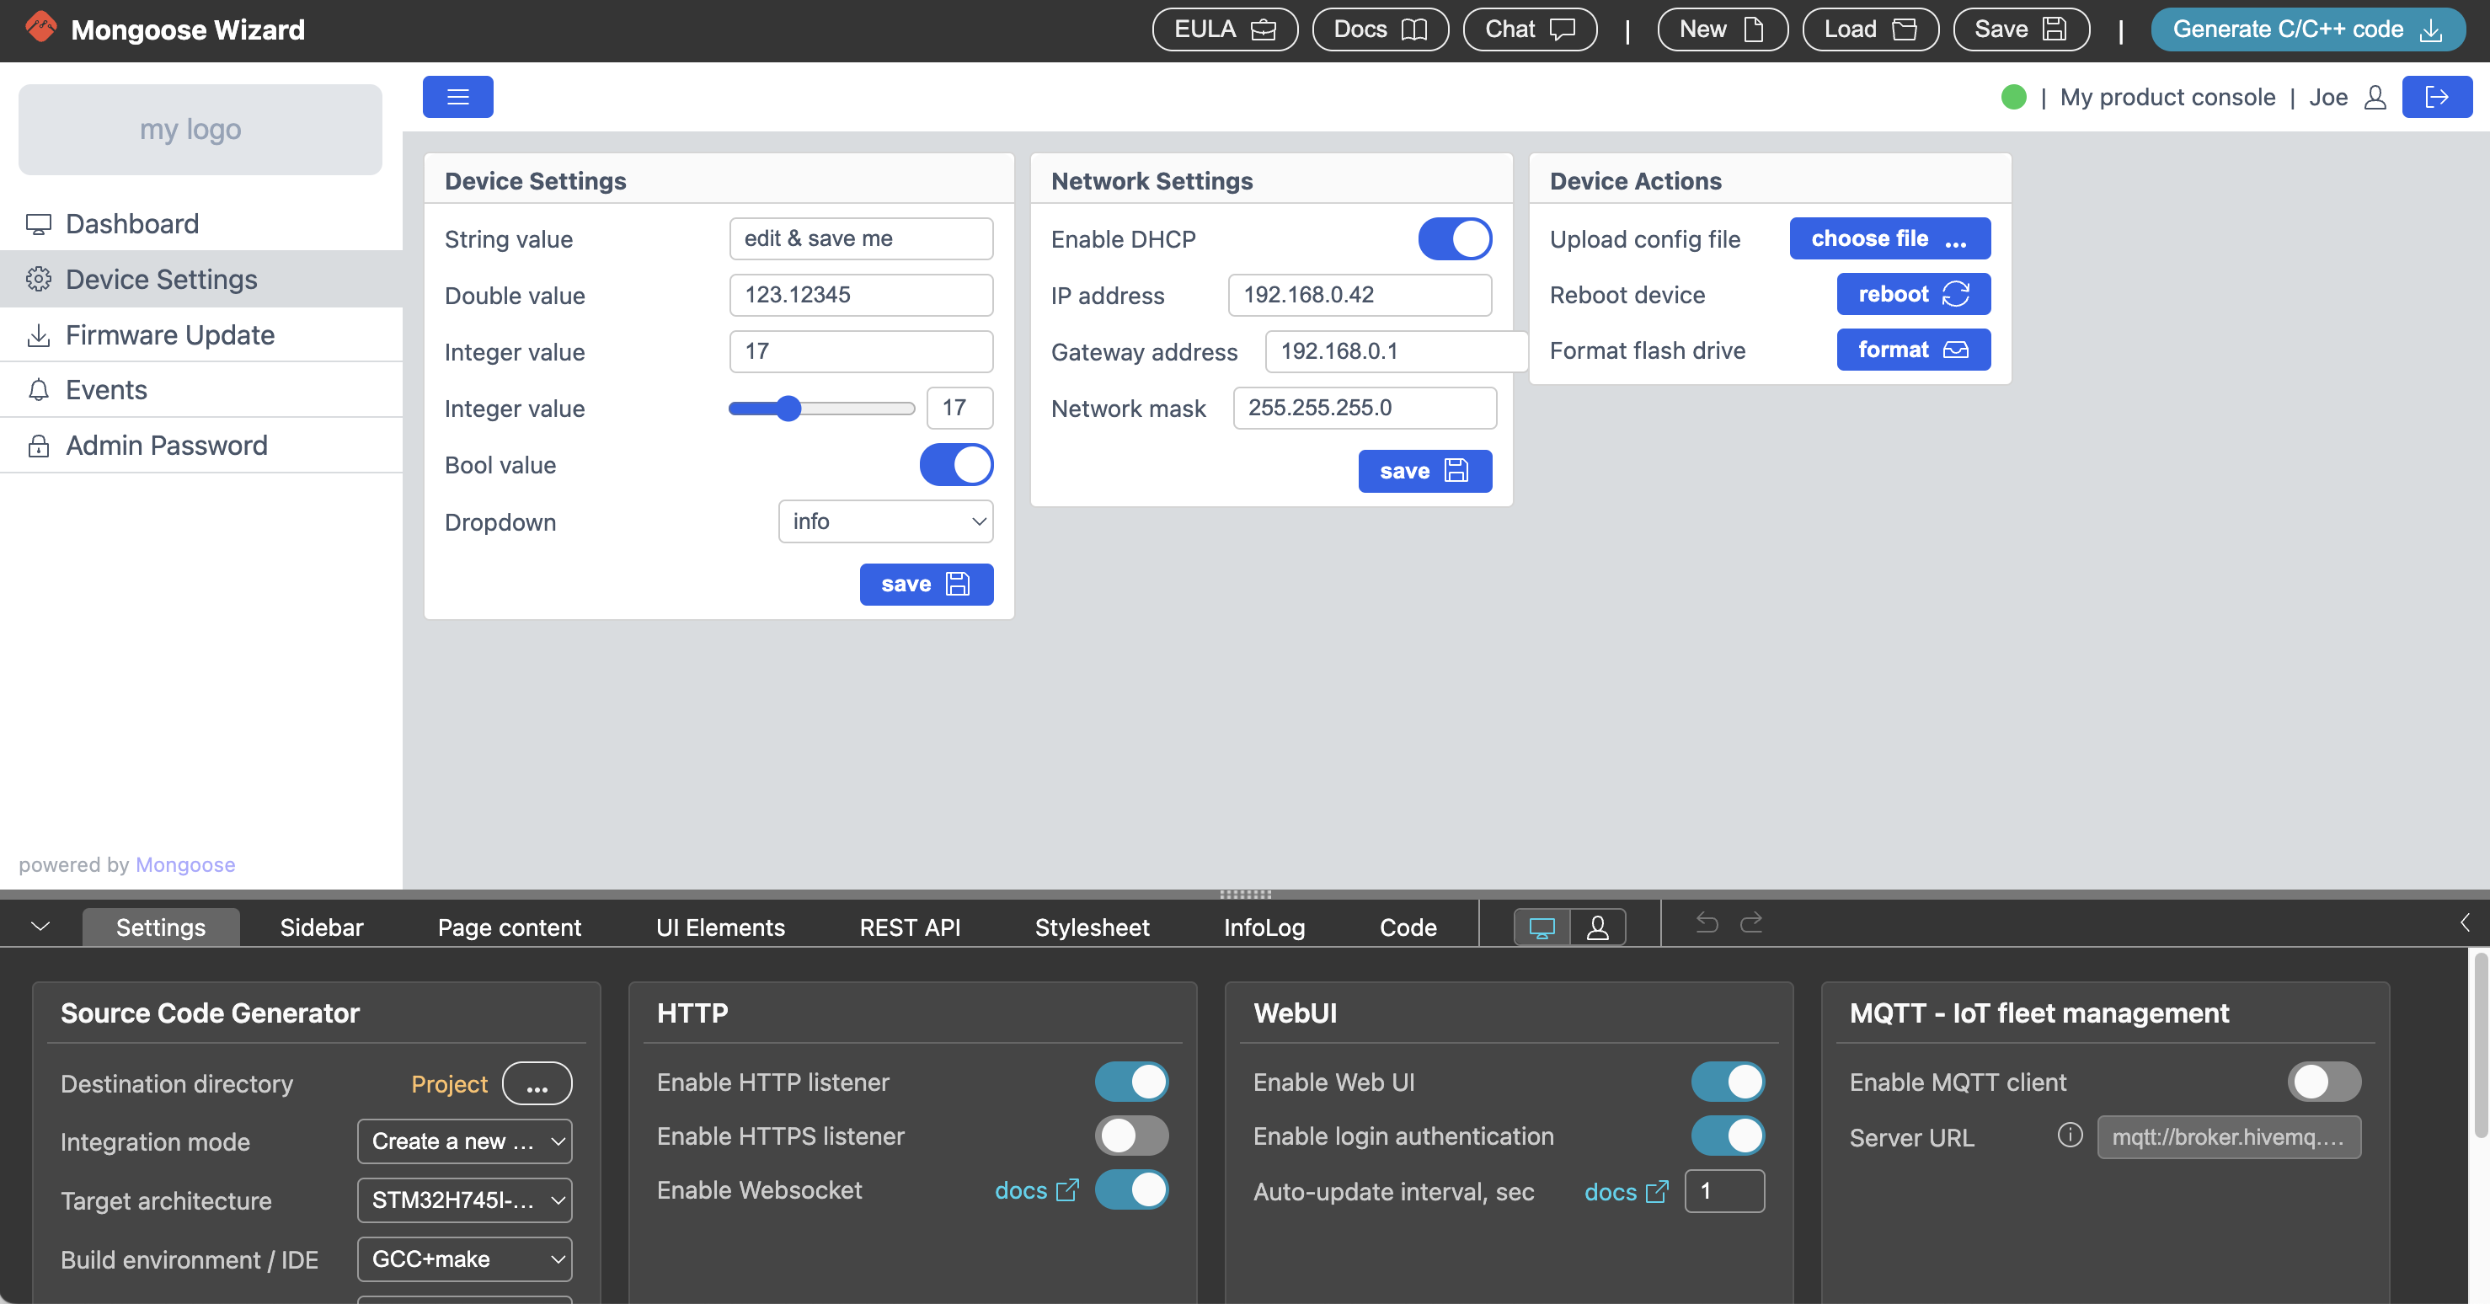Toggle the Enable DHCP switch
2490x1304 pixels.
click(x=1455, y=238)
